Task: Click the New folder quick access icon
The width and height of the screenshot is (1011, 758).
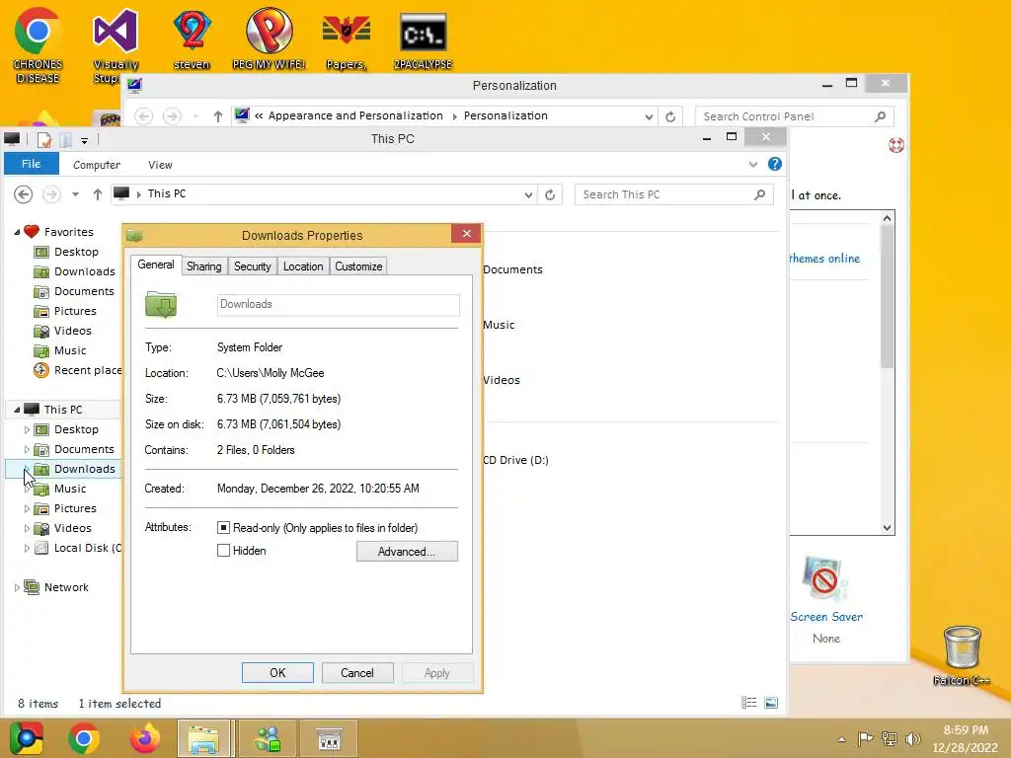Action: point(65,139)
